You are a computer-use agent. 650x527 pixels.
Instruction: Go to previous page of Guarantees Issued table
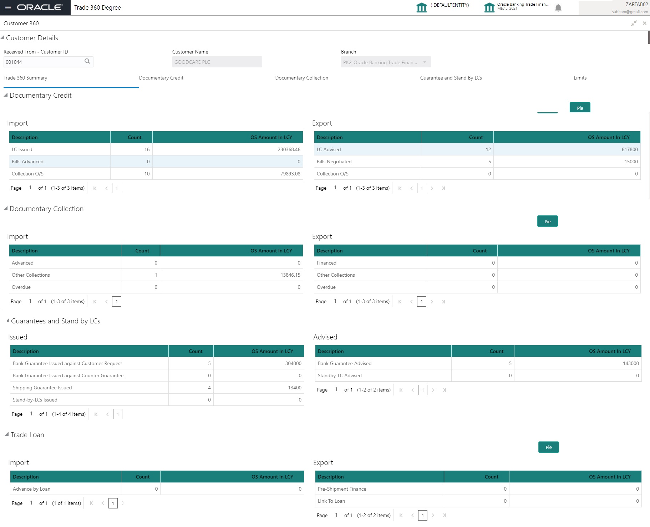pos(107,414)
